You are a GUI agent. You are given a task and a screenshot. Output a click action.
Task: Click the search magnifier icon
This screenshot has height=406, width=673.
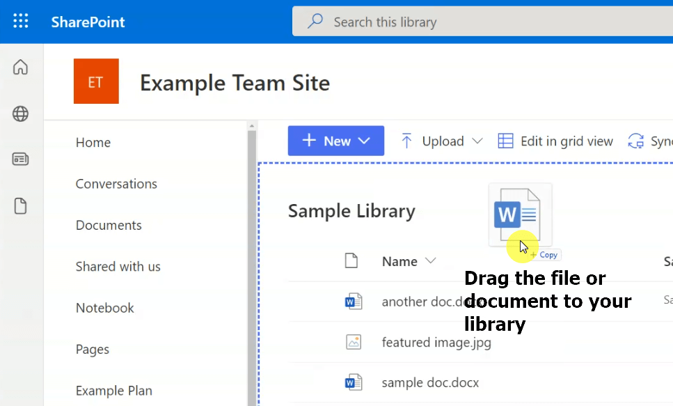click(315, 21)
